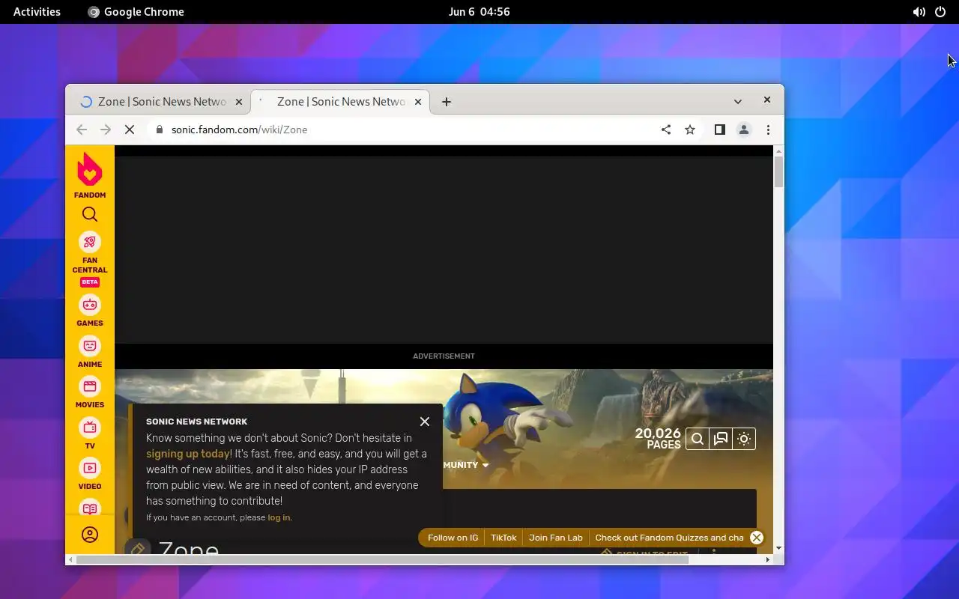Go forward in browser history
The image size is (959, 599).
point(106,130)
